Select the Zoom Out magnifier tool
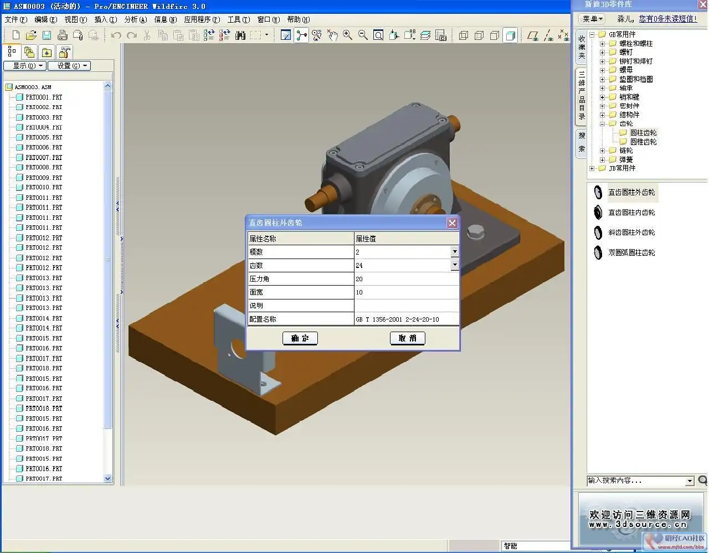709x553 pixels. click(x=363, y=35)
